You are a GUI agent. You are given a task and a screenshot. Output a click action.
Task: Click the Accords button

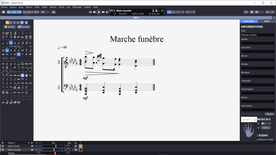pos(24,27)
